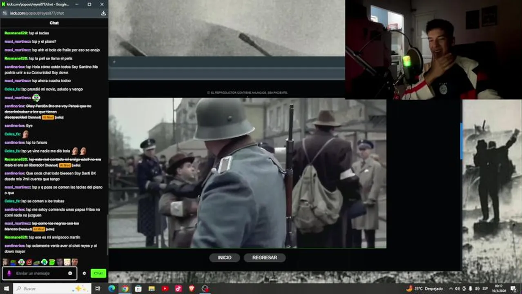Click the chat message 'Isp te funare'

click(x=37, y=143)
